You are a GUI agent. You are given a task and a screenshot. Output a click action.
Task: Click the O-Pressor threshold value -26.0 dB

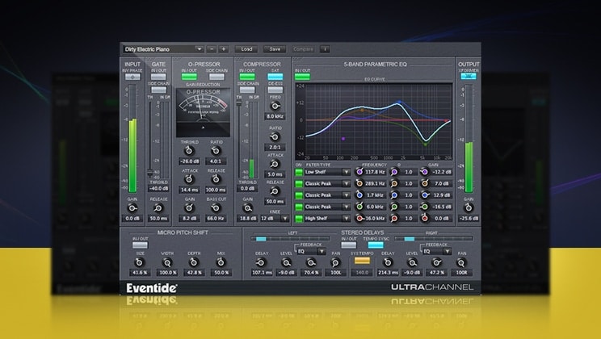tap(189, 161)
